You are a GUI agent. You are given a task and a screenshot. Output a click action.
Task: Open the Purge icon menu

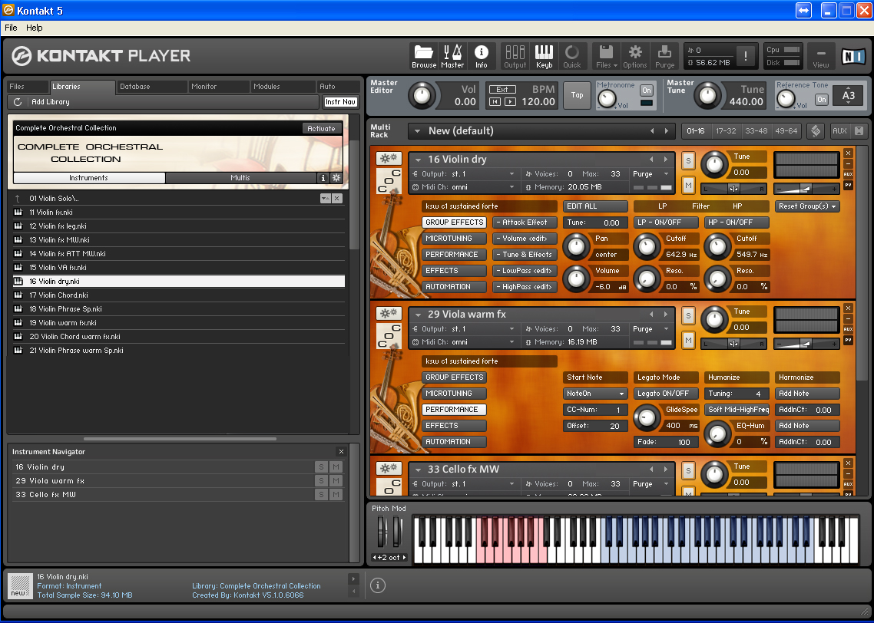click(x=664, y=56)
